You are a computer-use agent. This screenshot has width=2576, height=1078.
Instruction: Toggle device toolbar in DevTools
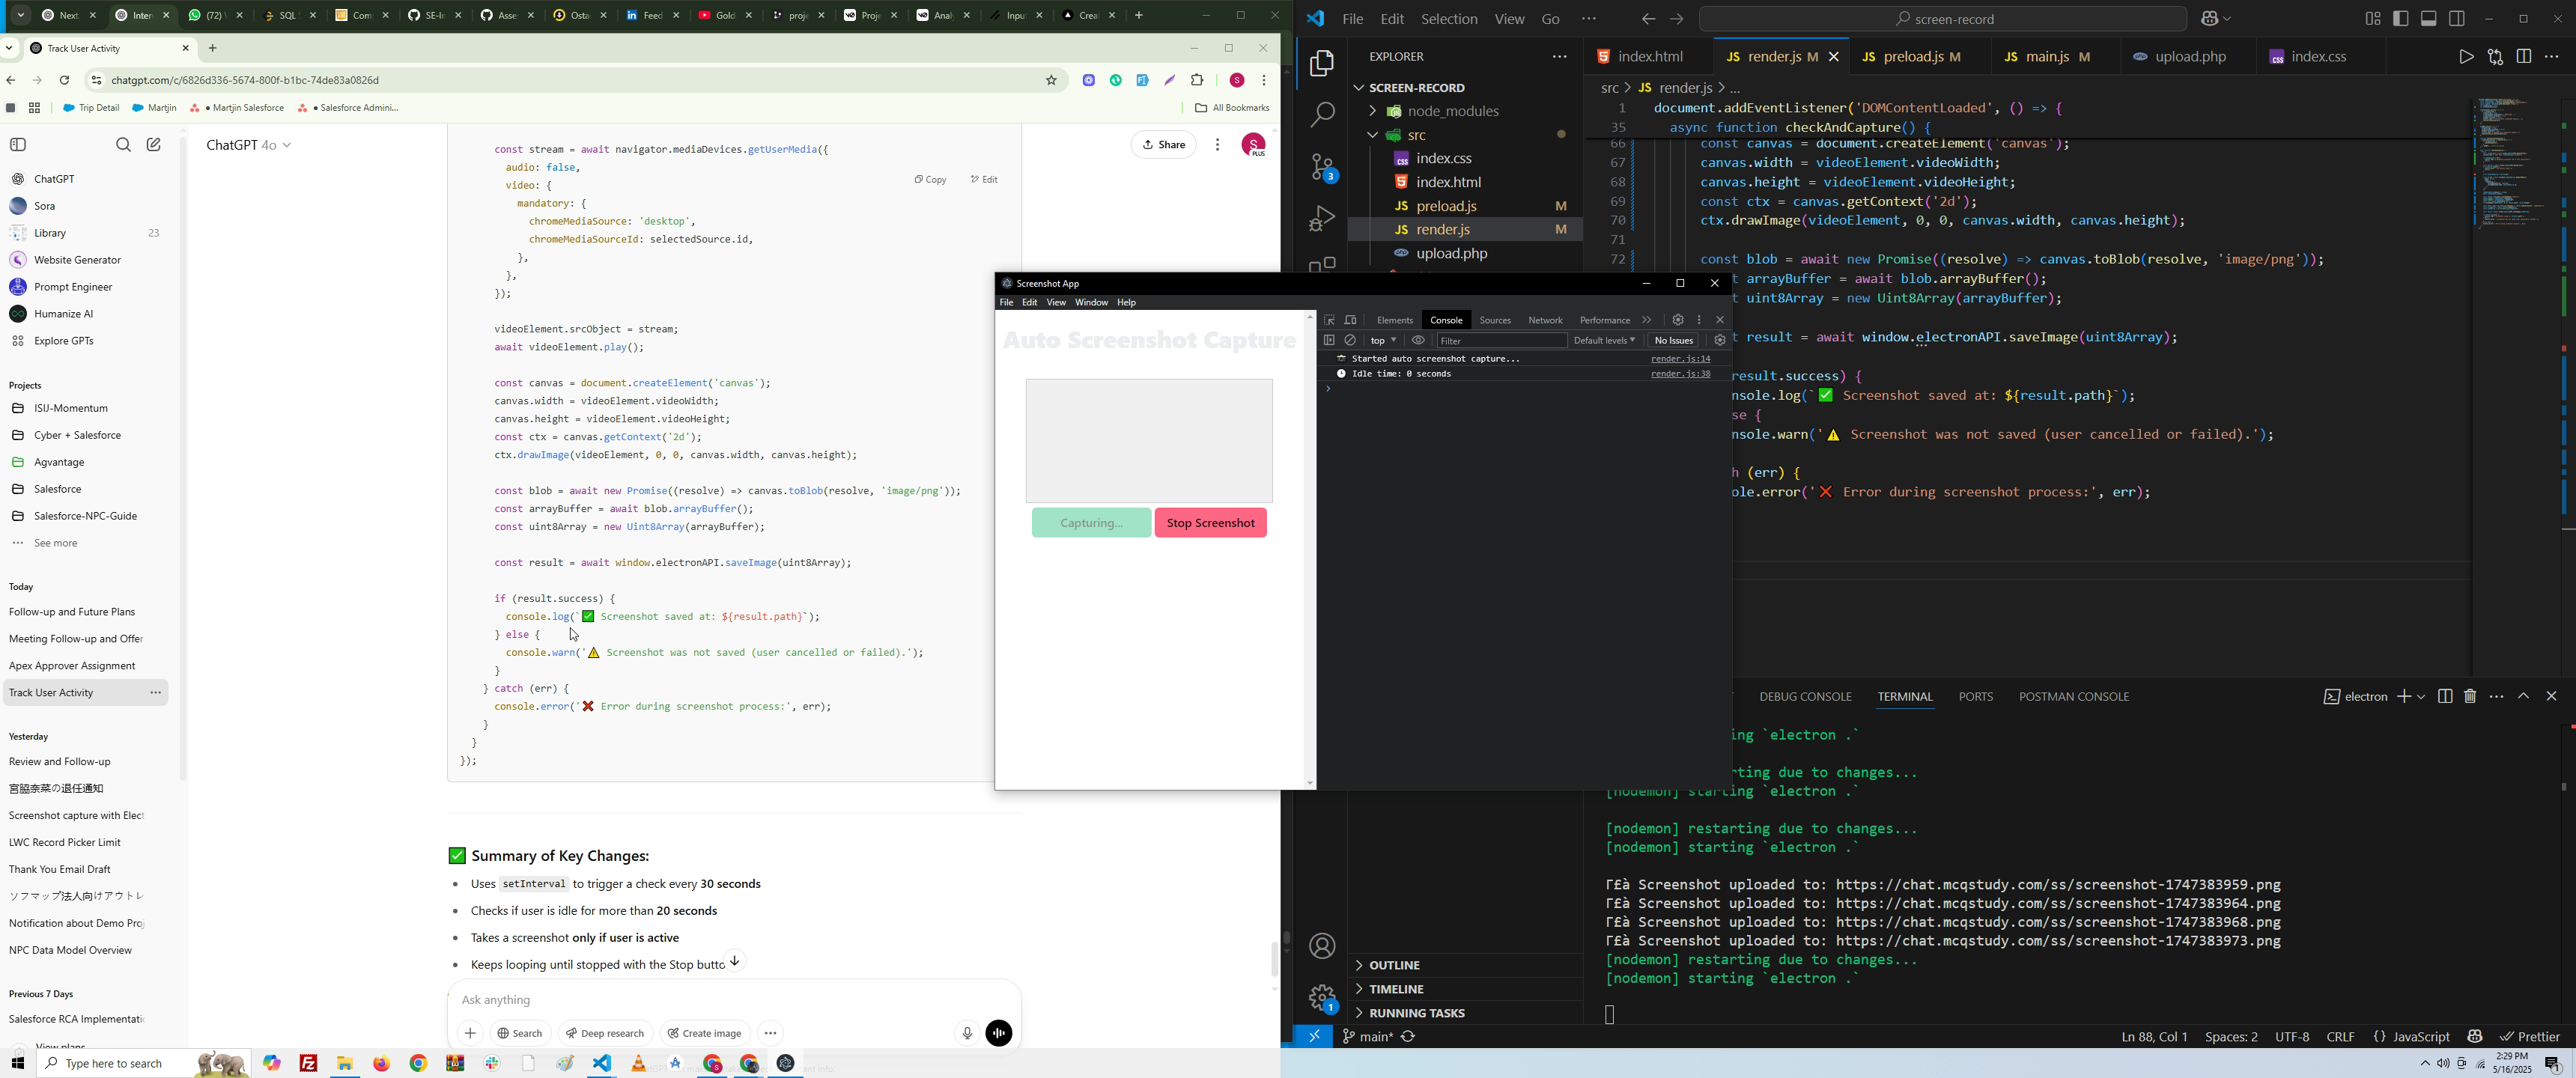click(x=1351, y=320)
